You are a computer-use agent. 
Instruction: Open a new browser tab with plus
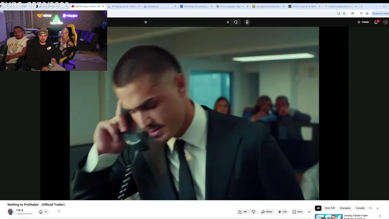(362, 6)
